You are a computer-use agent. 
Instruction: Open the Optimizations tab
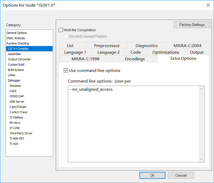coord(166,52)
